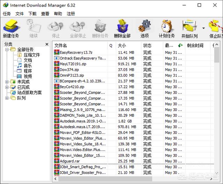Sort by the 大小 column header

click(129, 45)
